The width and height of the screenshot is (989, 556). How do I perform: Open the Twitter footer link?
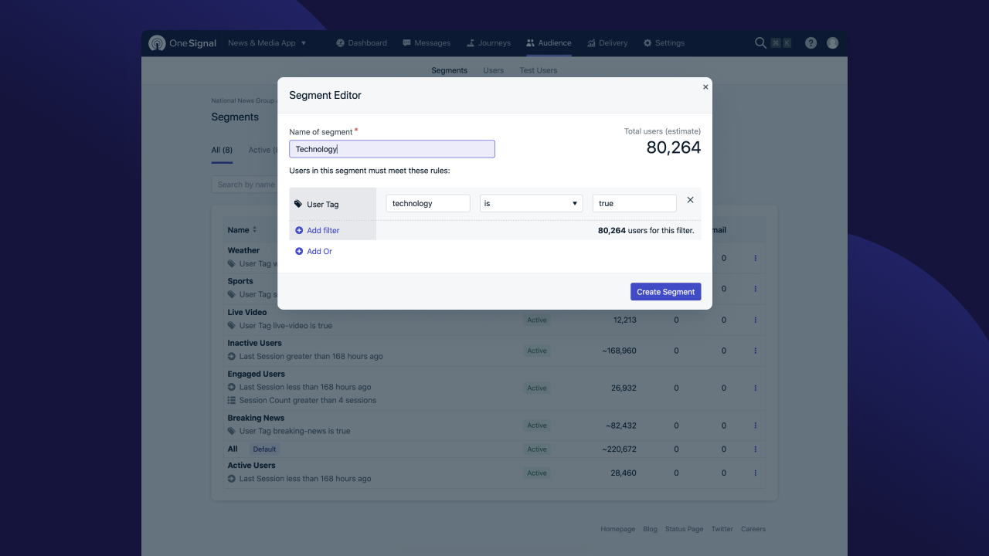[x=722, y=529]
